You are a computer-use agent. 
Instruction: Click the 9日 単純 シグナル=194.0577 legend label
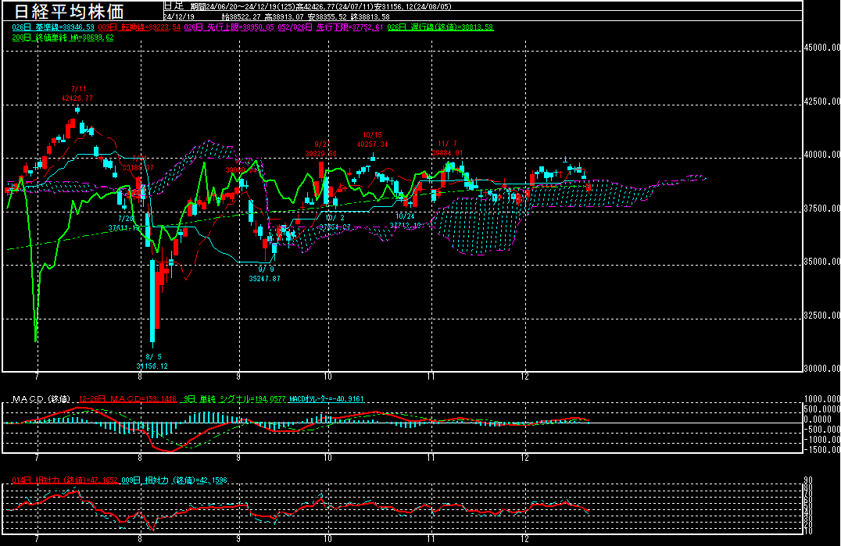click(x=234, y=399)
